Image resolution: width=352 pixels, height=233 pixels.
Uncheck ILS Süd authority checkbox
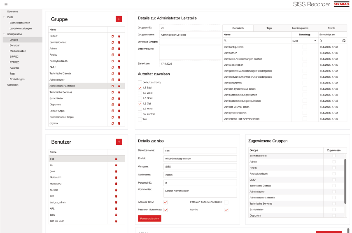pos(140,88)
